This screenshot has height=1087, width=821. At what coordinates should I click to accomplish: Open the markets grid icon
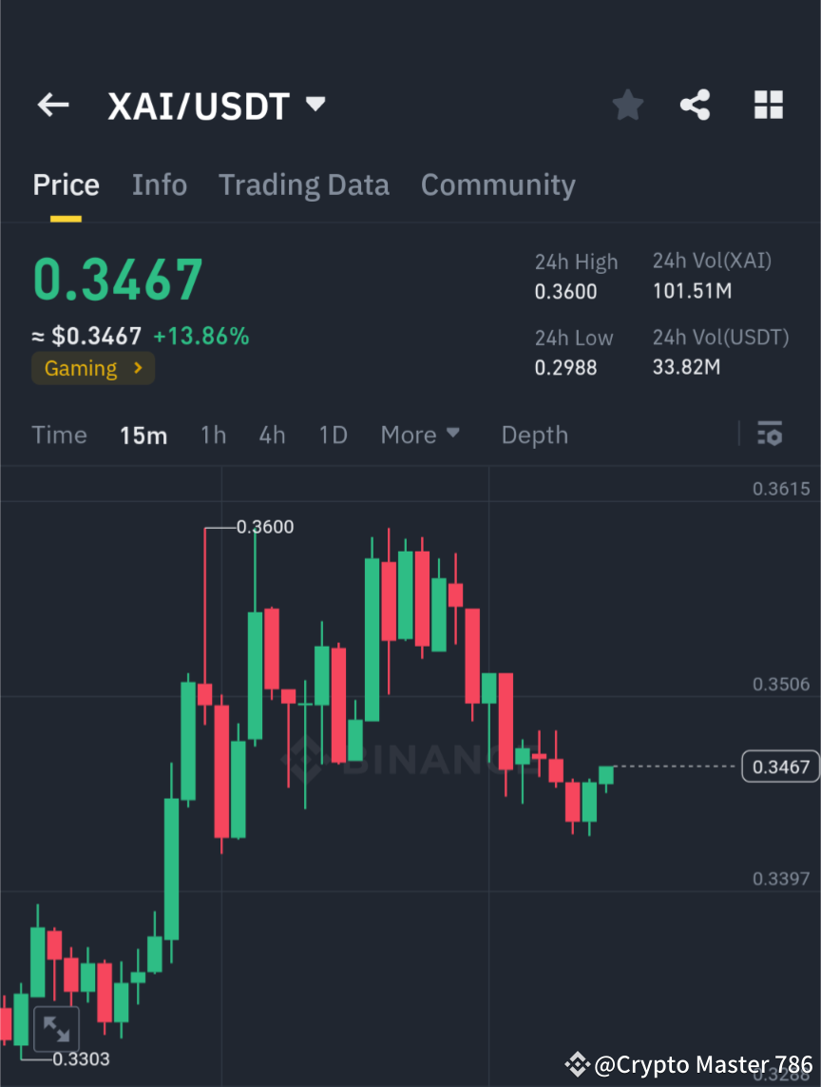coord(768,105)
